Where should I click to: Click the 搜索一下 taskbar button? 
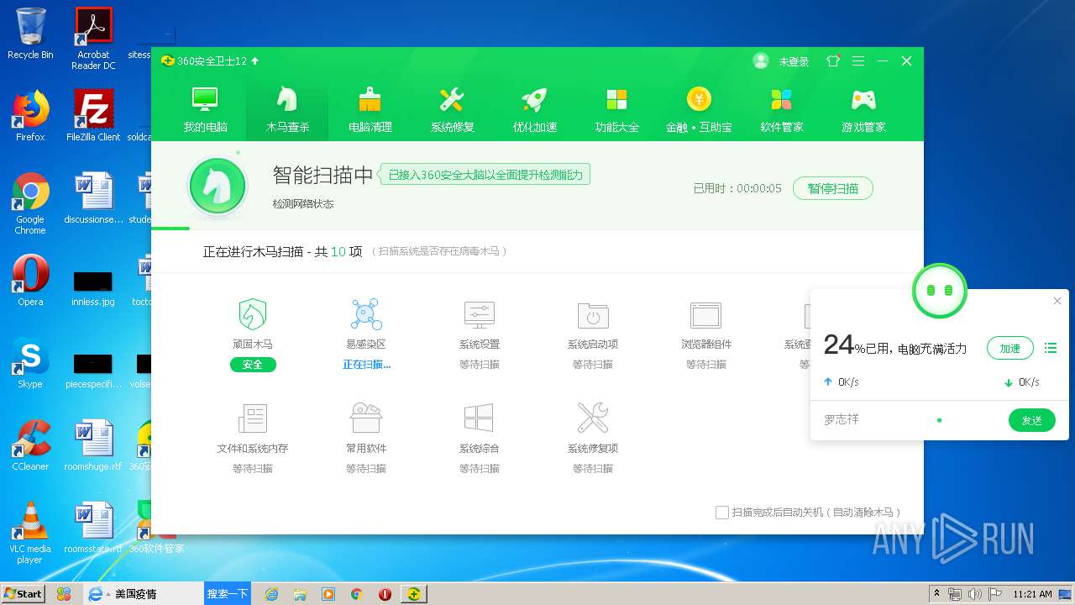click(228, 593)
